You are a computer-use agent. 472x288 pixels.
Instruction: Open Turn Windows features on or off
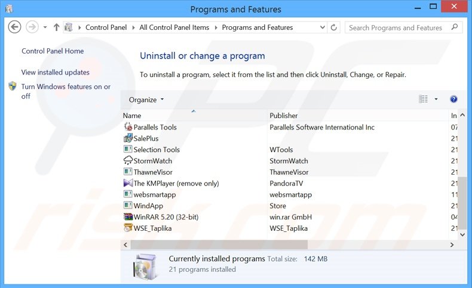[66, 91]
